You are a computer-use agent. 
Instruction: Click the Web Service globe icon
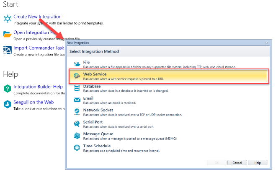(x=77, y=76)
